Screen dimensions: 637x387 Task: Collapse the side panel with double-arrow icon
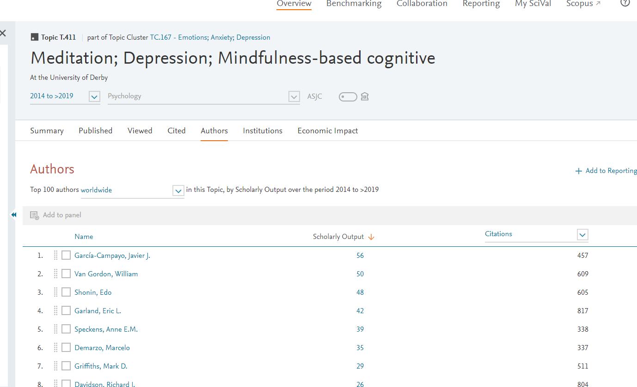pos(14,215)
